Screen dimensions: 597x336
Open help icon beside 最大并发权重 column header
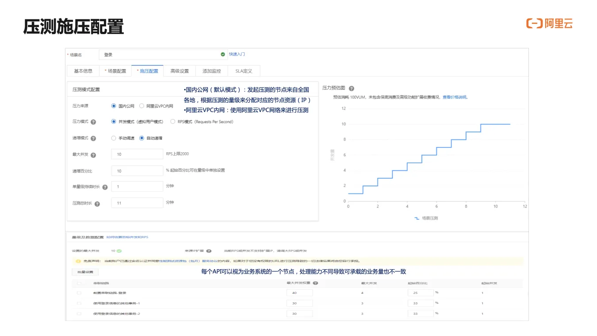315,283
